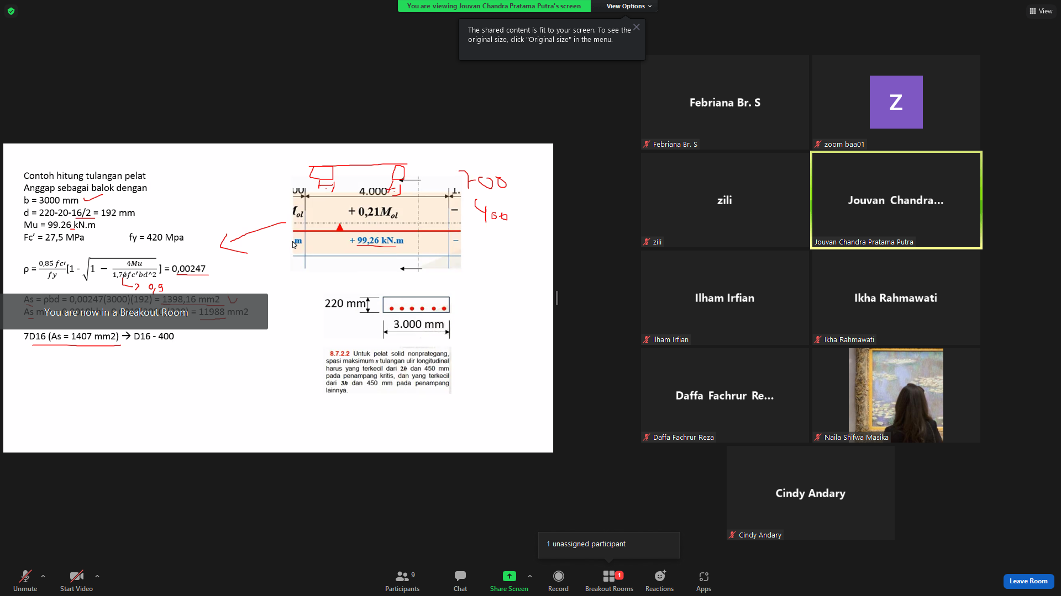Viewport: 1061px width, 596px height.
Task: Open the Reactions menu
Action: (x=659, y=581)
